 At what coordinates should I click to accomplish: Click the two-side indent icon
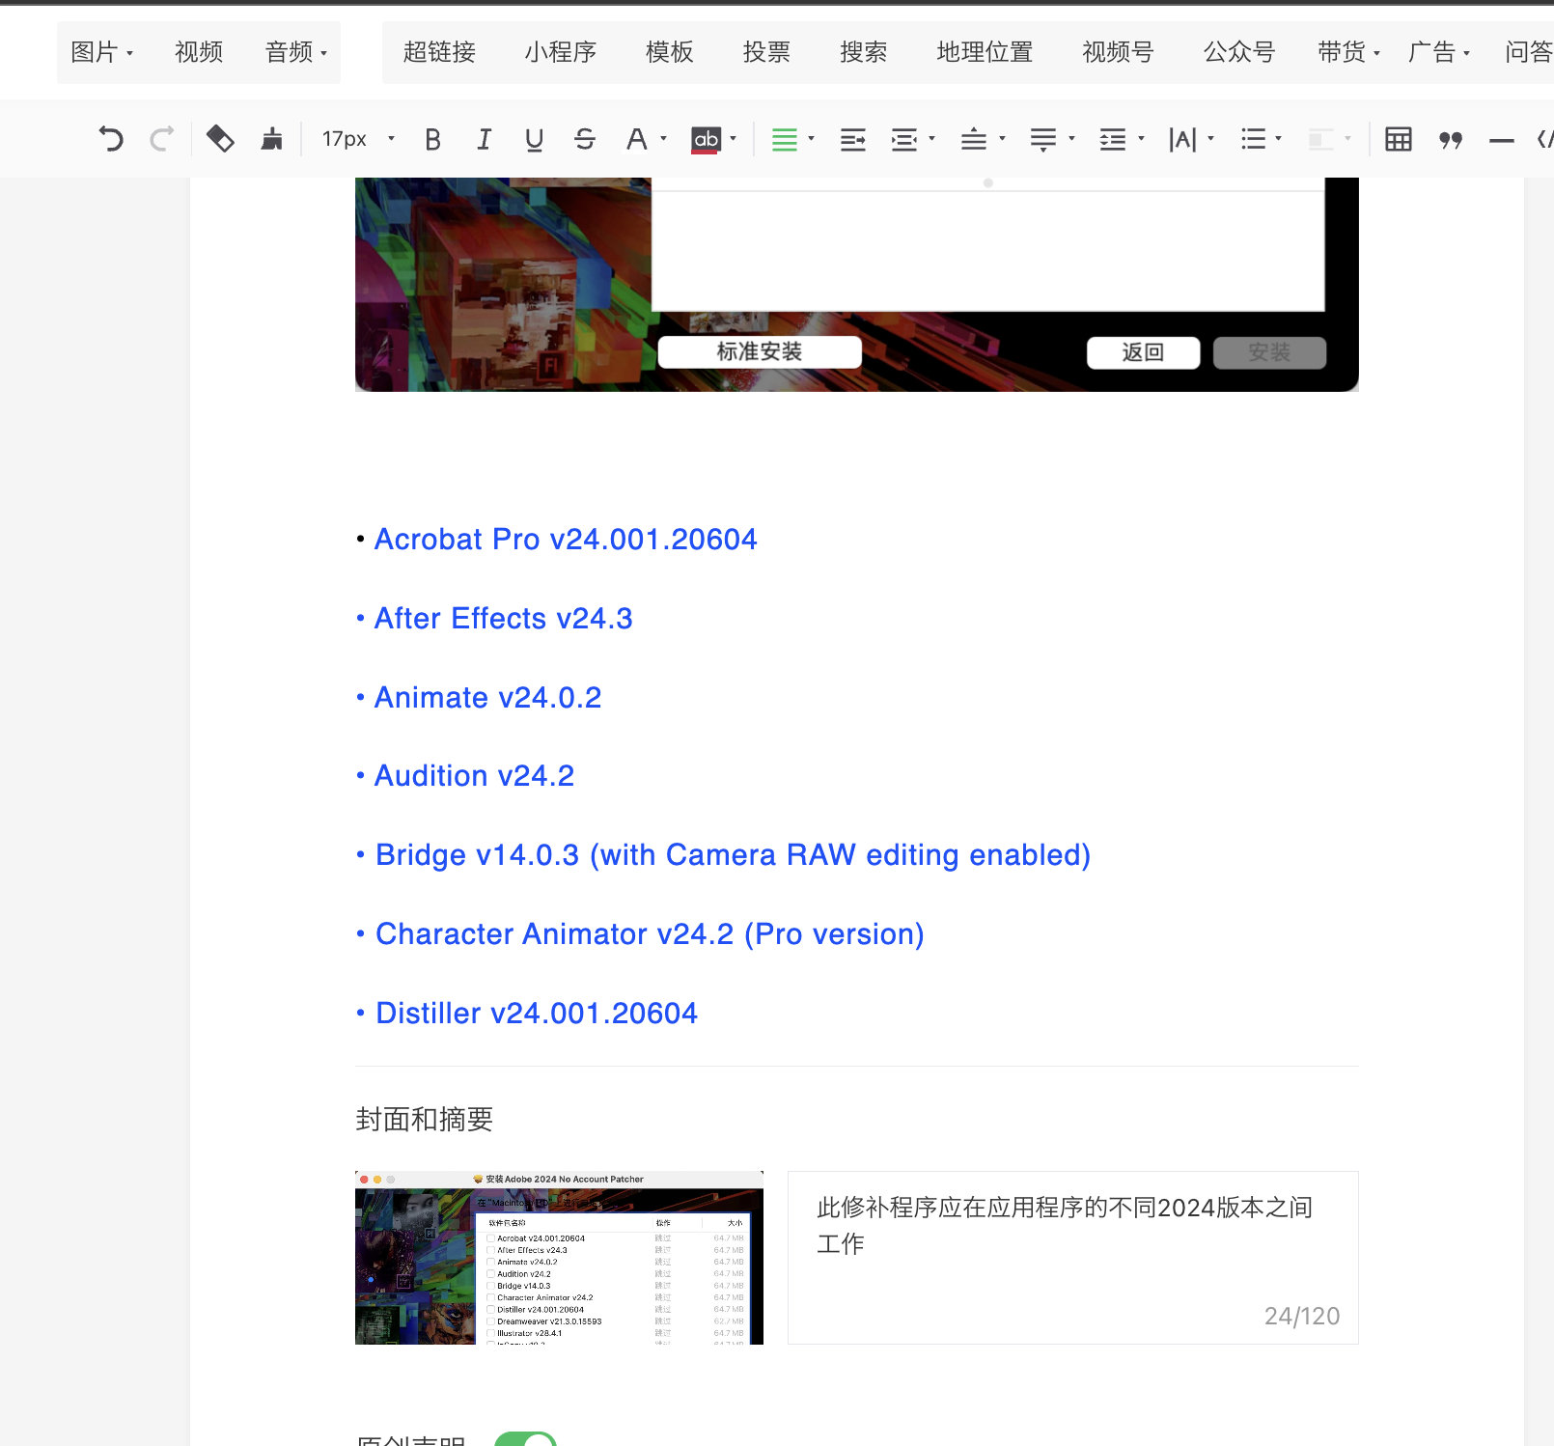point(904,140)
